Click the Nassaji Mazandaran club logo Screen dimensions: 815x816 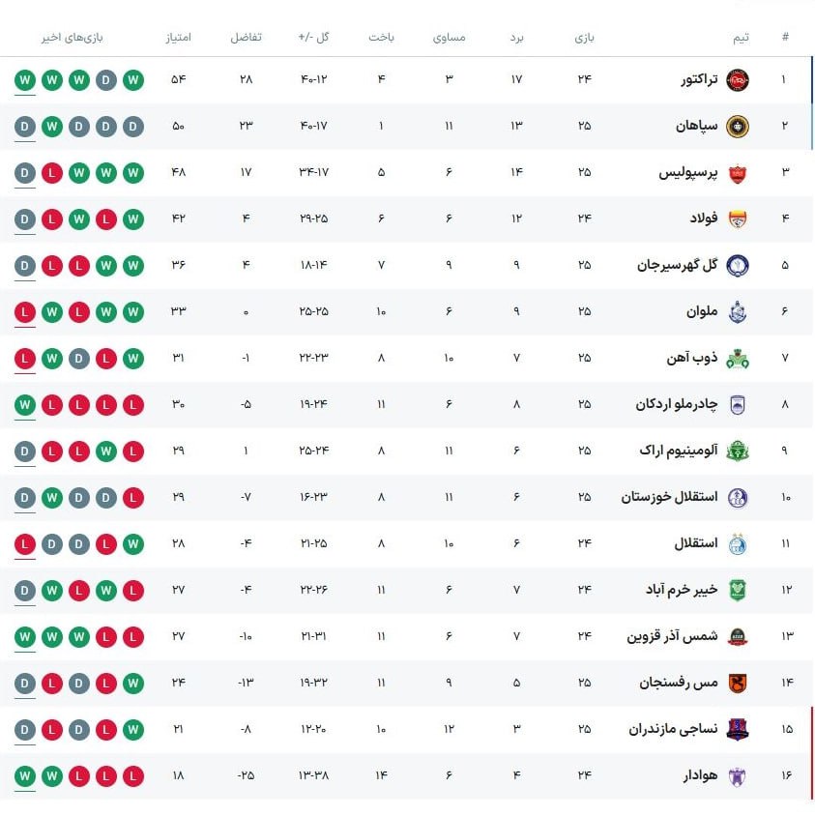point(737,729)
